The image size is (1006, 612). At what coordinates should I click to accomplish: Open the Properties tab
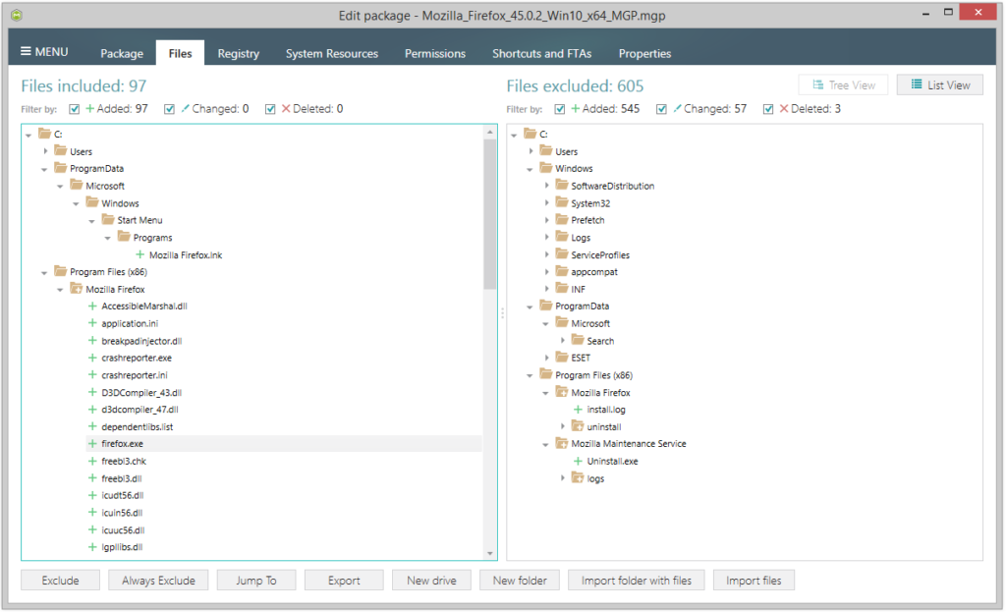[644, 53]
